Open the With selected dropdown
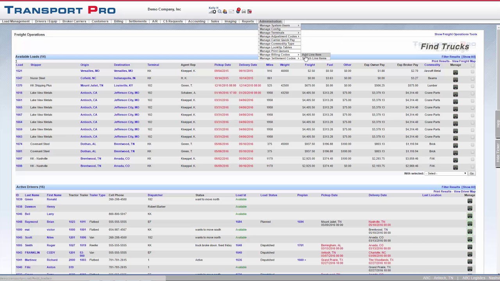 pos(446,173)
